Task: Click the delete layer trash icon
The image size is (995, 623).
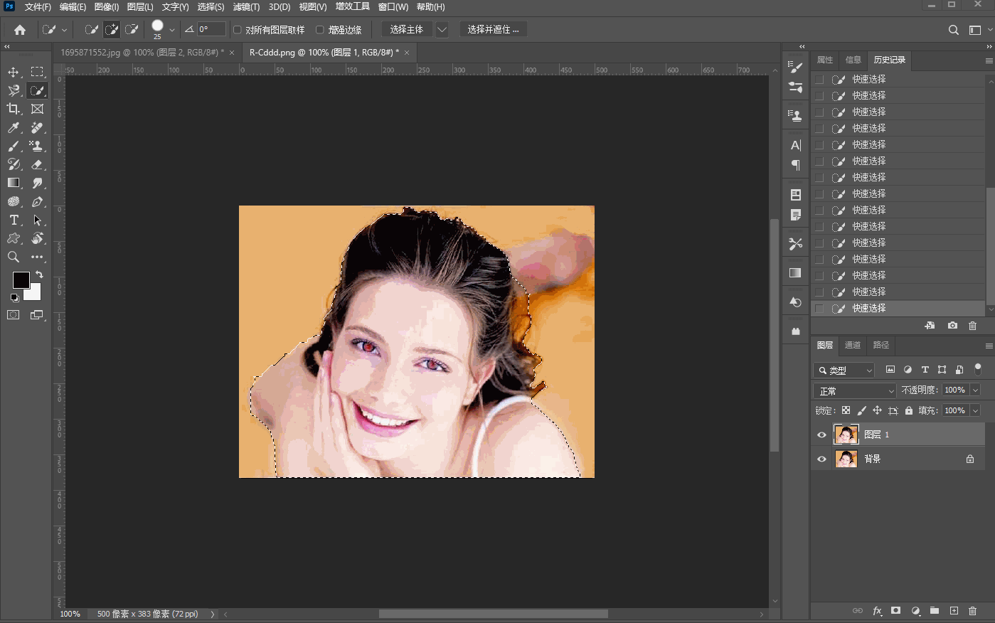Action: tap(972, 611)
